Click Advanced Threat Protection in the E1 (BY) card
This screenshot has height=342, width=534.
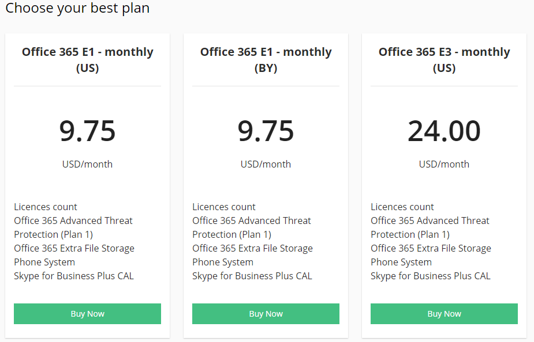(x=251, y=227)
